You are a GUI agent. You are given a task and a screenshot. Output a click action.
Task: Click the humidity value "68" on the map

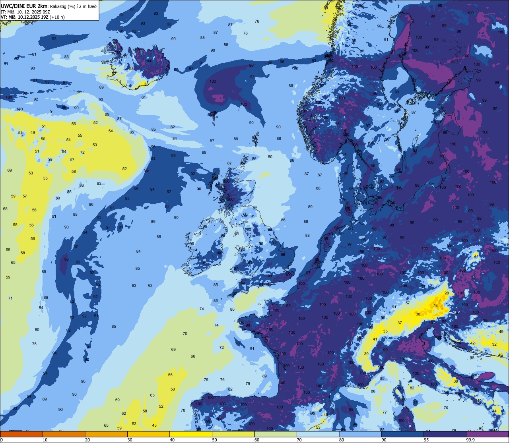pos(5,209)
